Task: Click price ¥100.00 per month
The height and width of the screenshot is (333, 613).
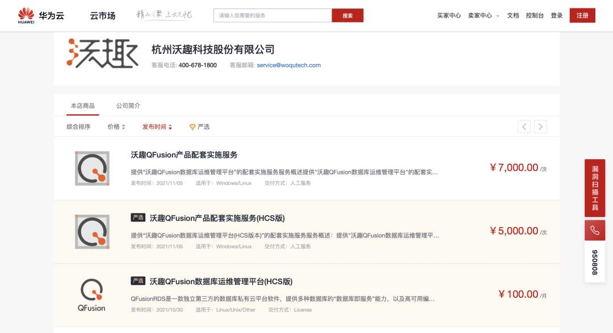Action: click(x=522, y=294)
